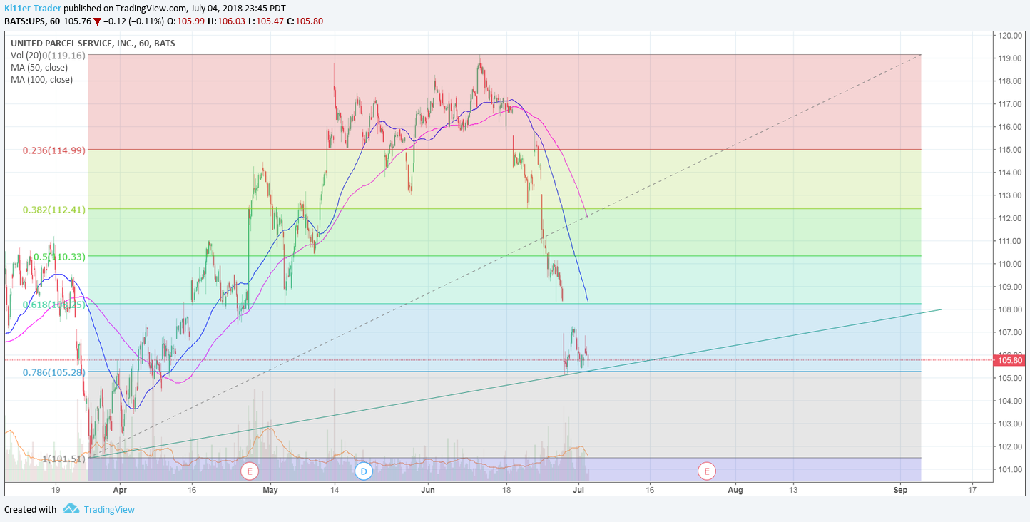Image resolution: width=1030 pixels, height=522 pixels.
Task: Click the open value O:105.99
Action: click(x=188, y=21)
